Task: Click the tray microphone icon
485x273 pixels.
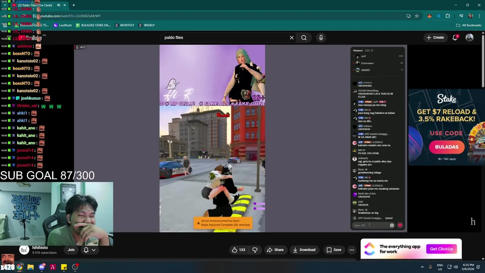Action: click(430, 267)
